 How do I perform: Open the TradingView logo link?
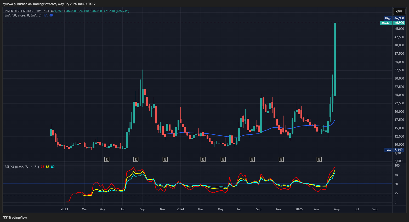15,217
